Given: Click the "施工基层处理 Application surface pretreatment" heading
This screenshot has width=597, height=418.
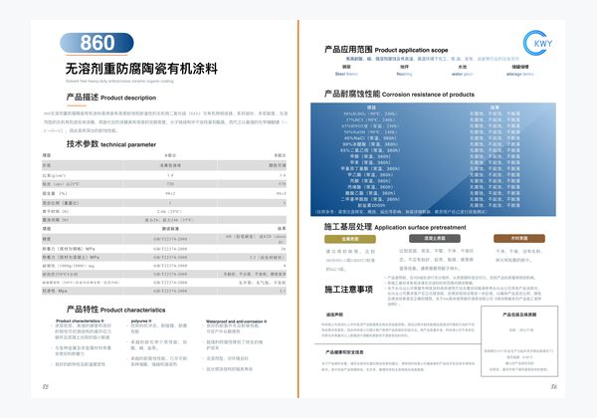Looking at the screenshot, I should pyautogui.click(x=395, y=227).
